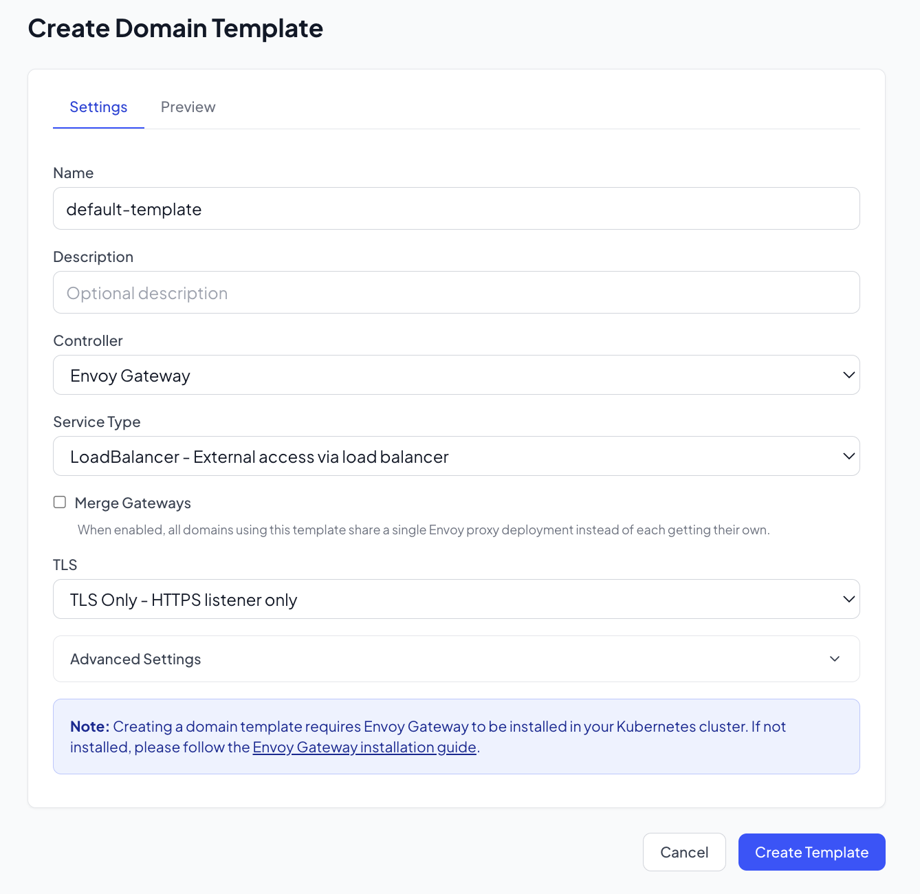Enable the Merge Gateways checkbox

pyautogui.click(x=60, y=503)
